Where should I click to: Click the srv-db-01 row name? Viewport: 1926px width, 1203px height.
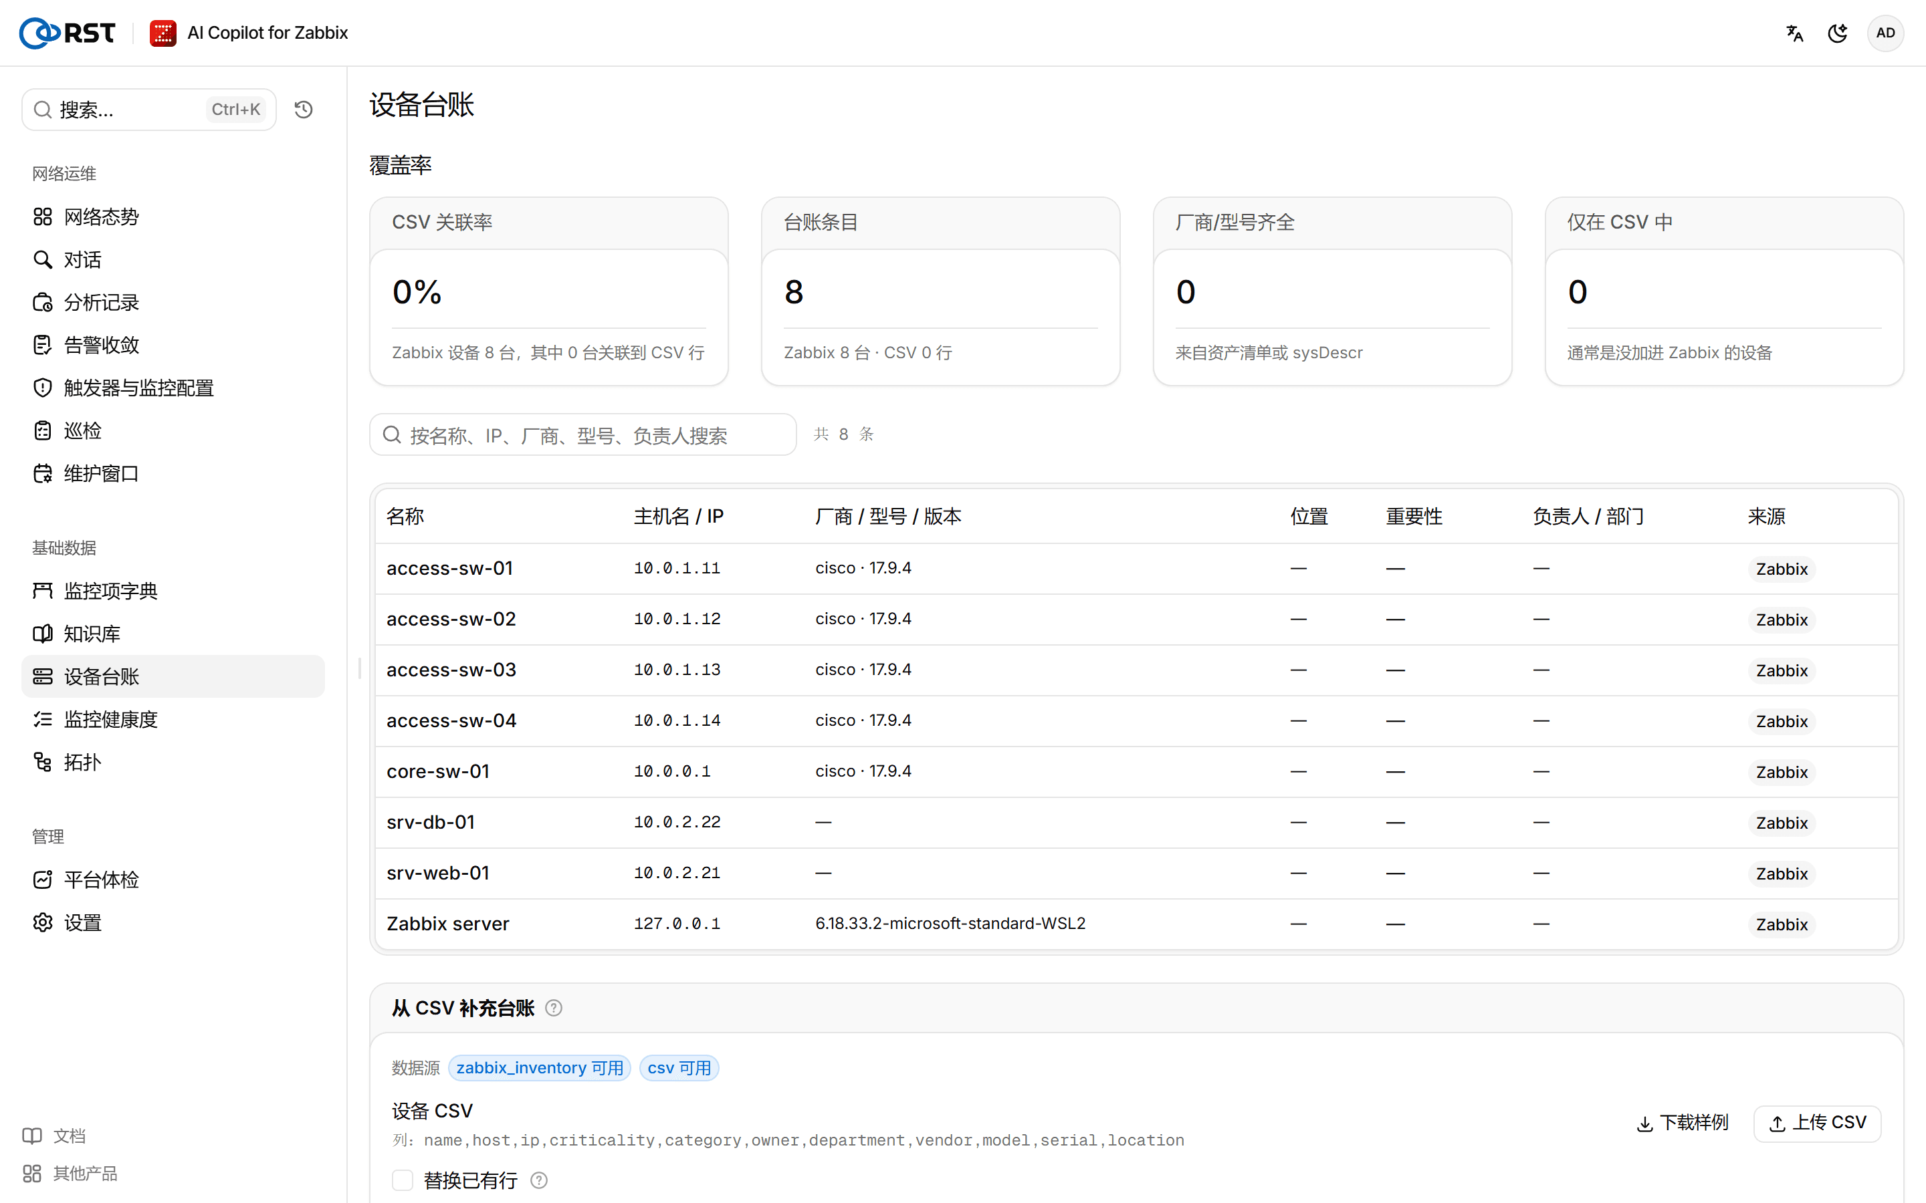431,822
